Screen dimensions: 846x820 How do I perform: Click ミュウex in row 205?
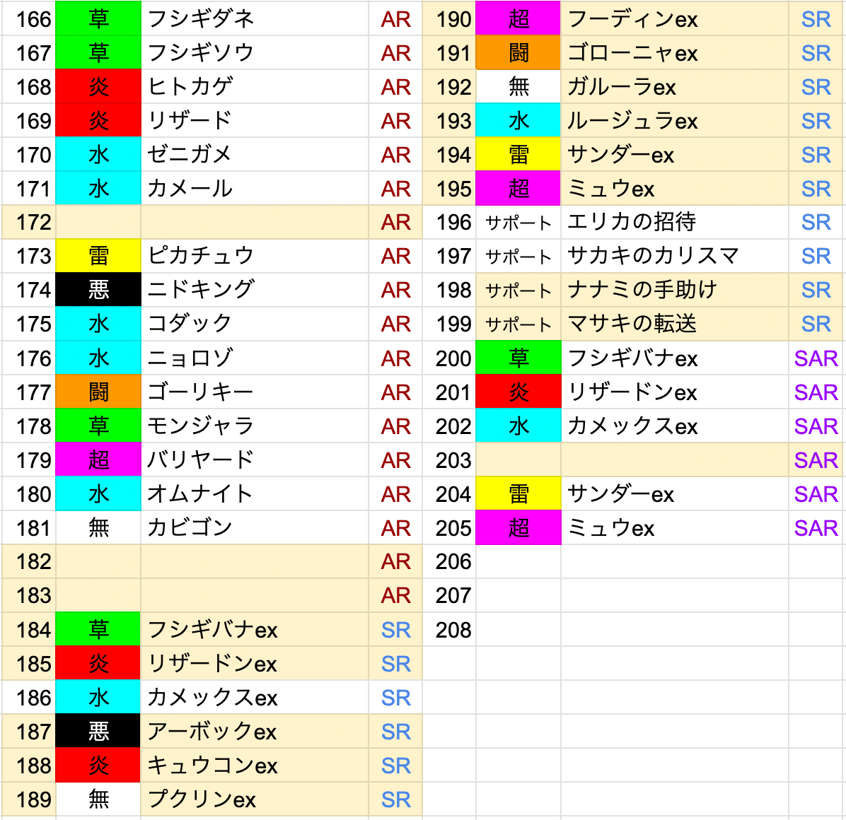(674, 528)
